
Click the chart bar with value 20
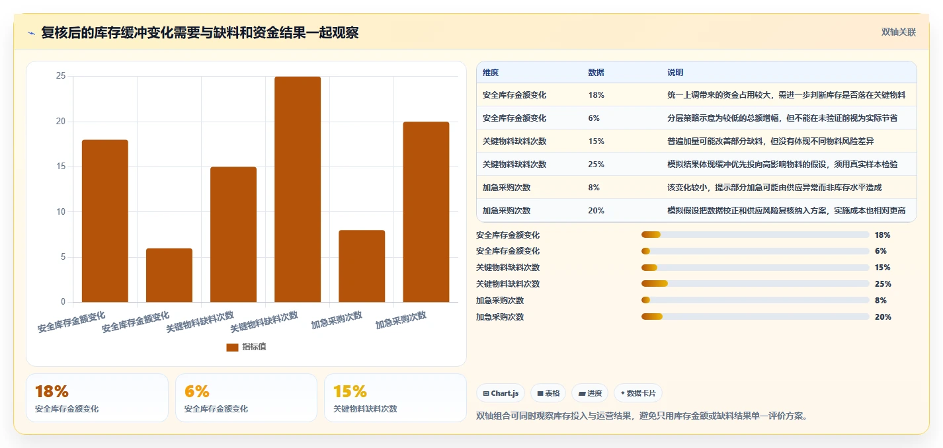pos(426,212)
